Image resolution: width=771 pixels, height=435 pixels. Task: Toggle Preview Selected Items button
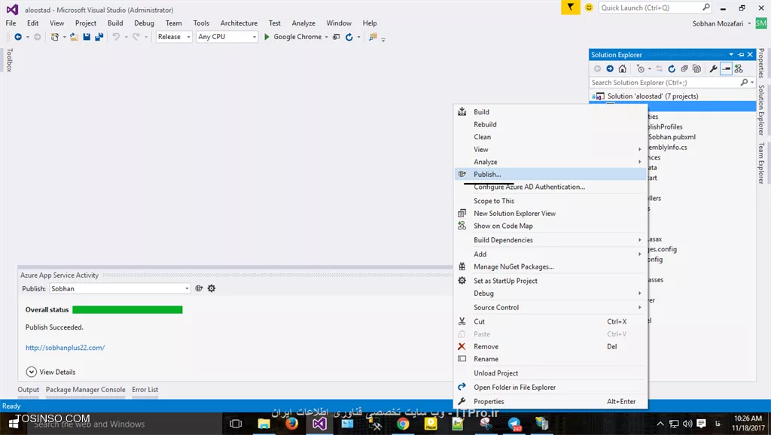(x=726, y=68)
